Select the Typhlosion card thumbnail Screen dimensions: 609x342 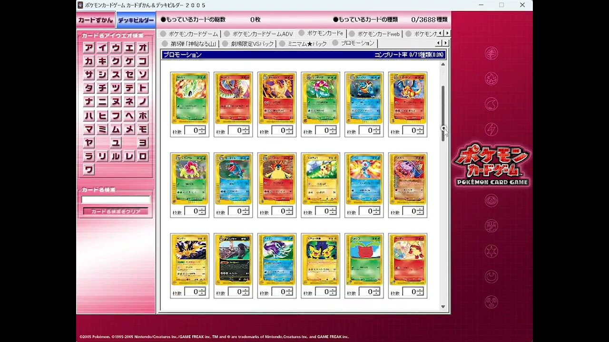coord(277,179)
